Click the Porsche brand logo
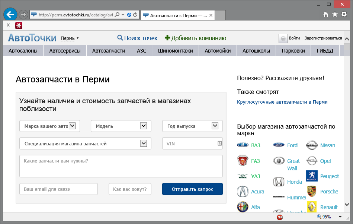Screen dimensions: 353x224 (312, 192)
